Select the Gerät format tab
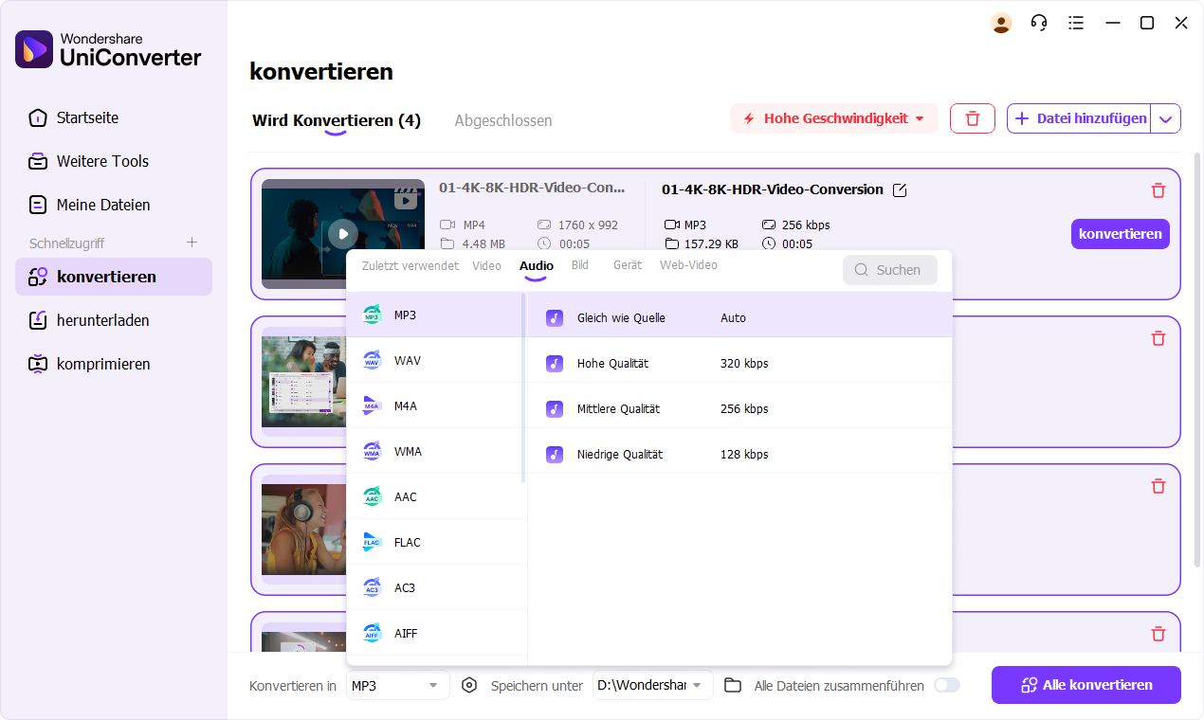The image size is (1204, 720). point(628,265)
